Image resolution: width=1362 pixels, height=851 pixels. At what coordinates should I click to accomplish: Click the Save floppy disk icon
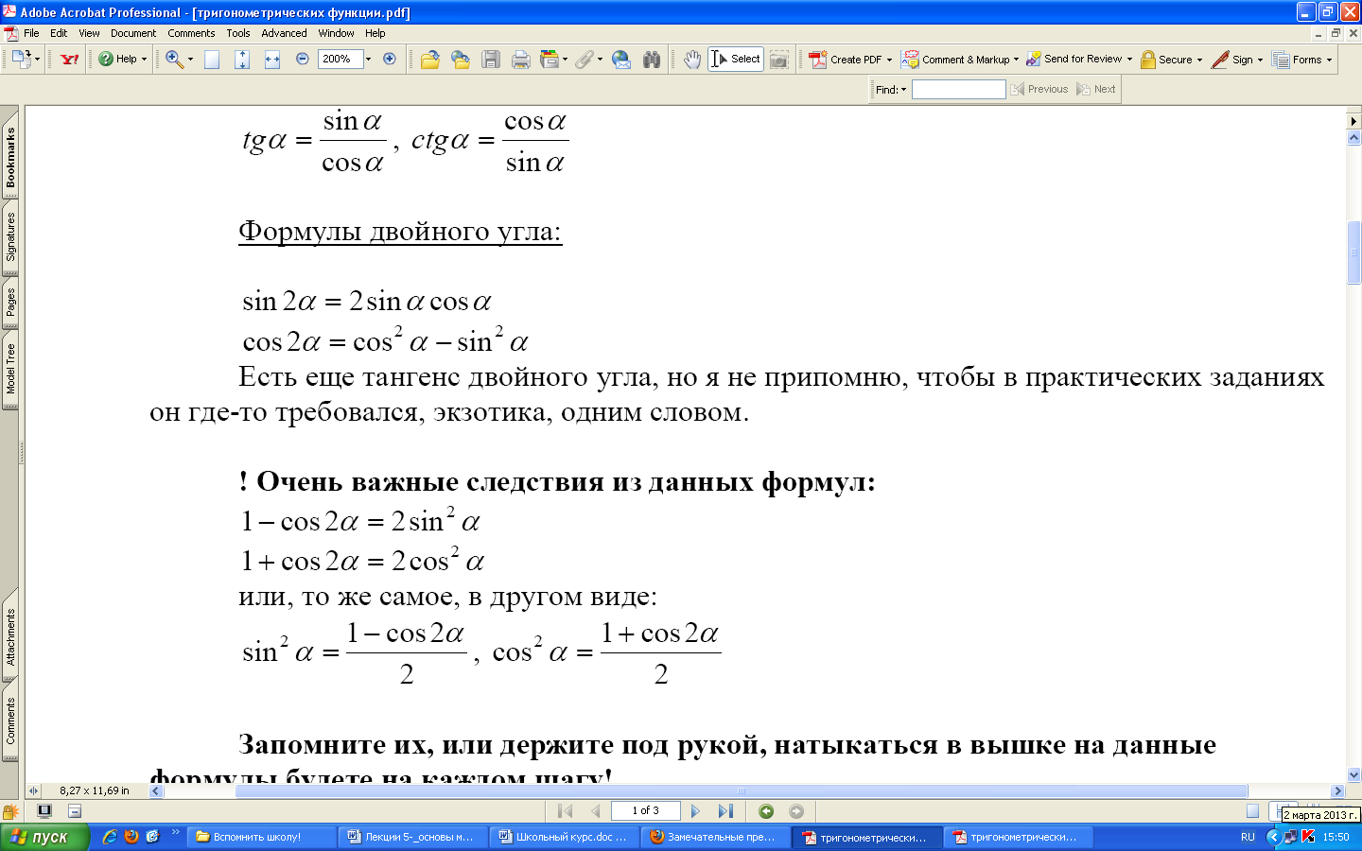[491, 60]
